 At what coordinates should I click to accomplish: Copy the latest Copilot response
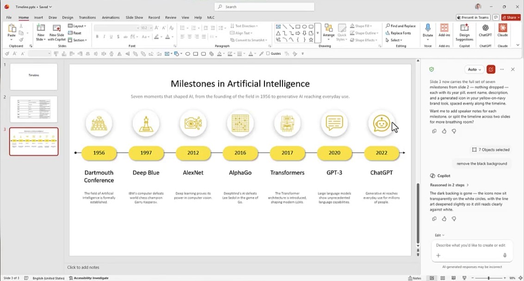tap(434, 219)
